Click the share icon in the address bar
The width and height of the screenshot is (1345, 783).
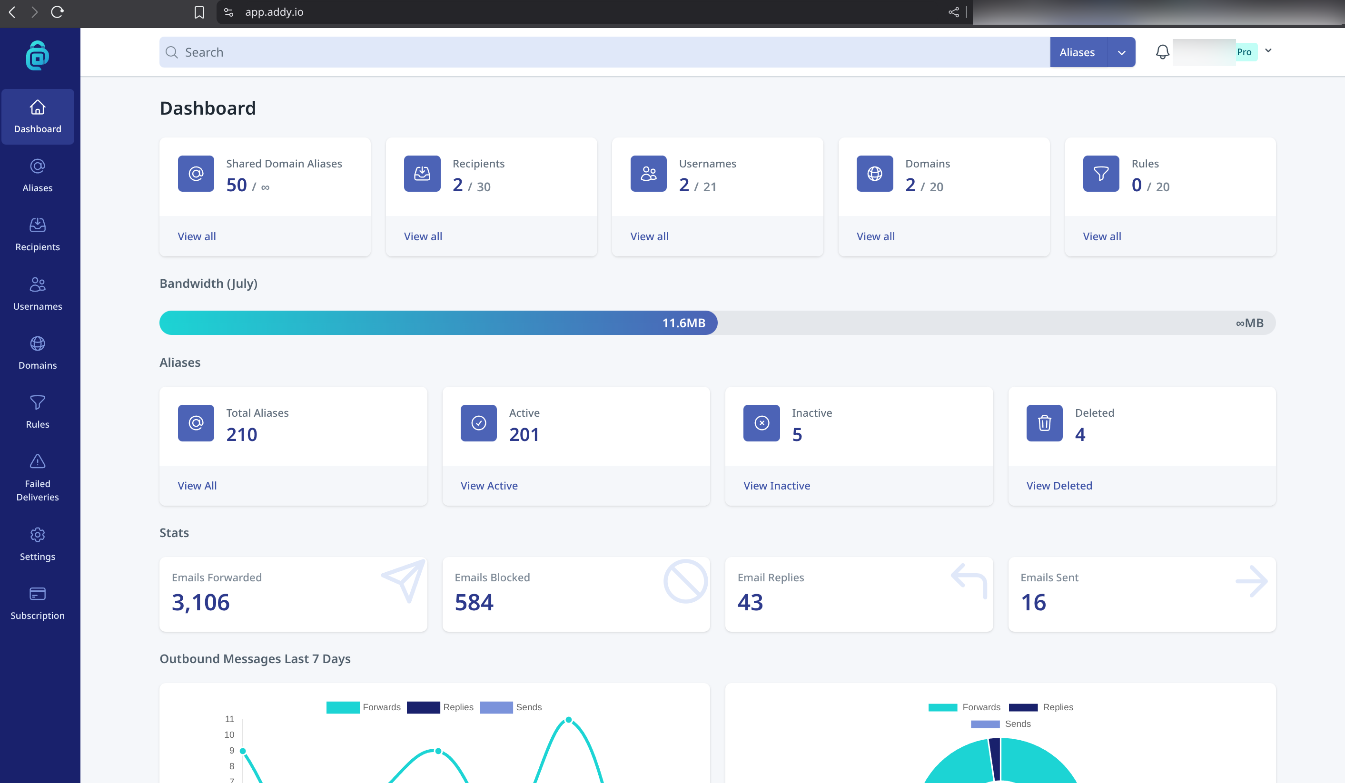tap(954, 12)
